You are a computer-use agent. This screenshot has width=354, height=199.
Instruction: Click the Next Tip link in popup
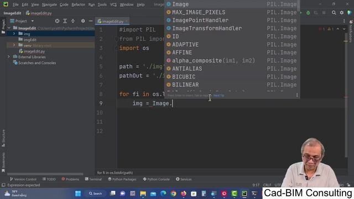219,96
